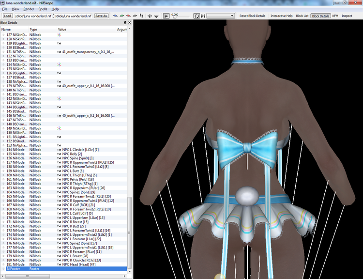This screenshot has width=363, height=279.
Task: Toggle the KFM panel button
Action: pyautogui.click(x=335, y=16)
